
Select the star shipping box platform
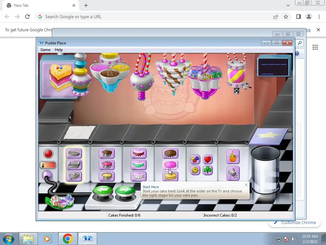coord(269,136)
